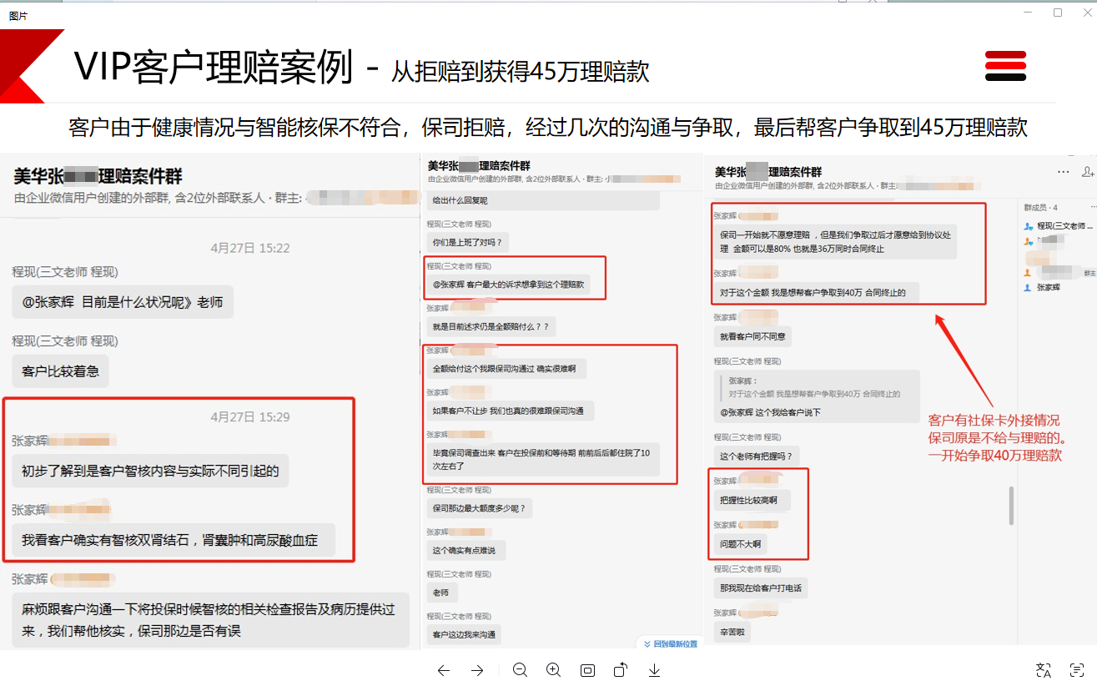Click message 客户最大的诉求想拿到这个理赔款

click(508, 285)
